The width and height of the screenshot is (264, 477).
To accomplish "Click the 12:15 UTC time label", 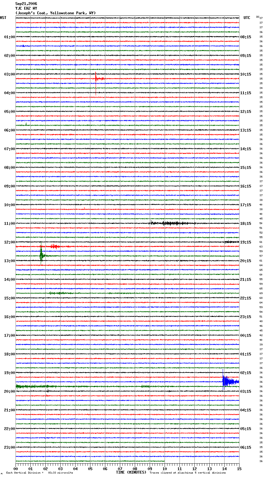I will click(246, 112).
